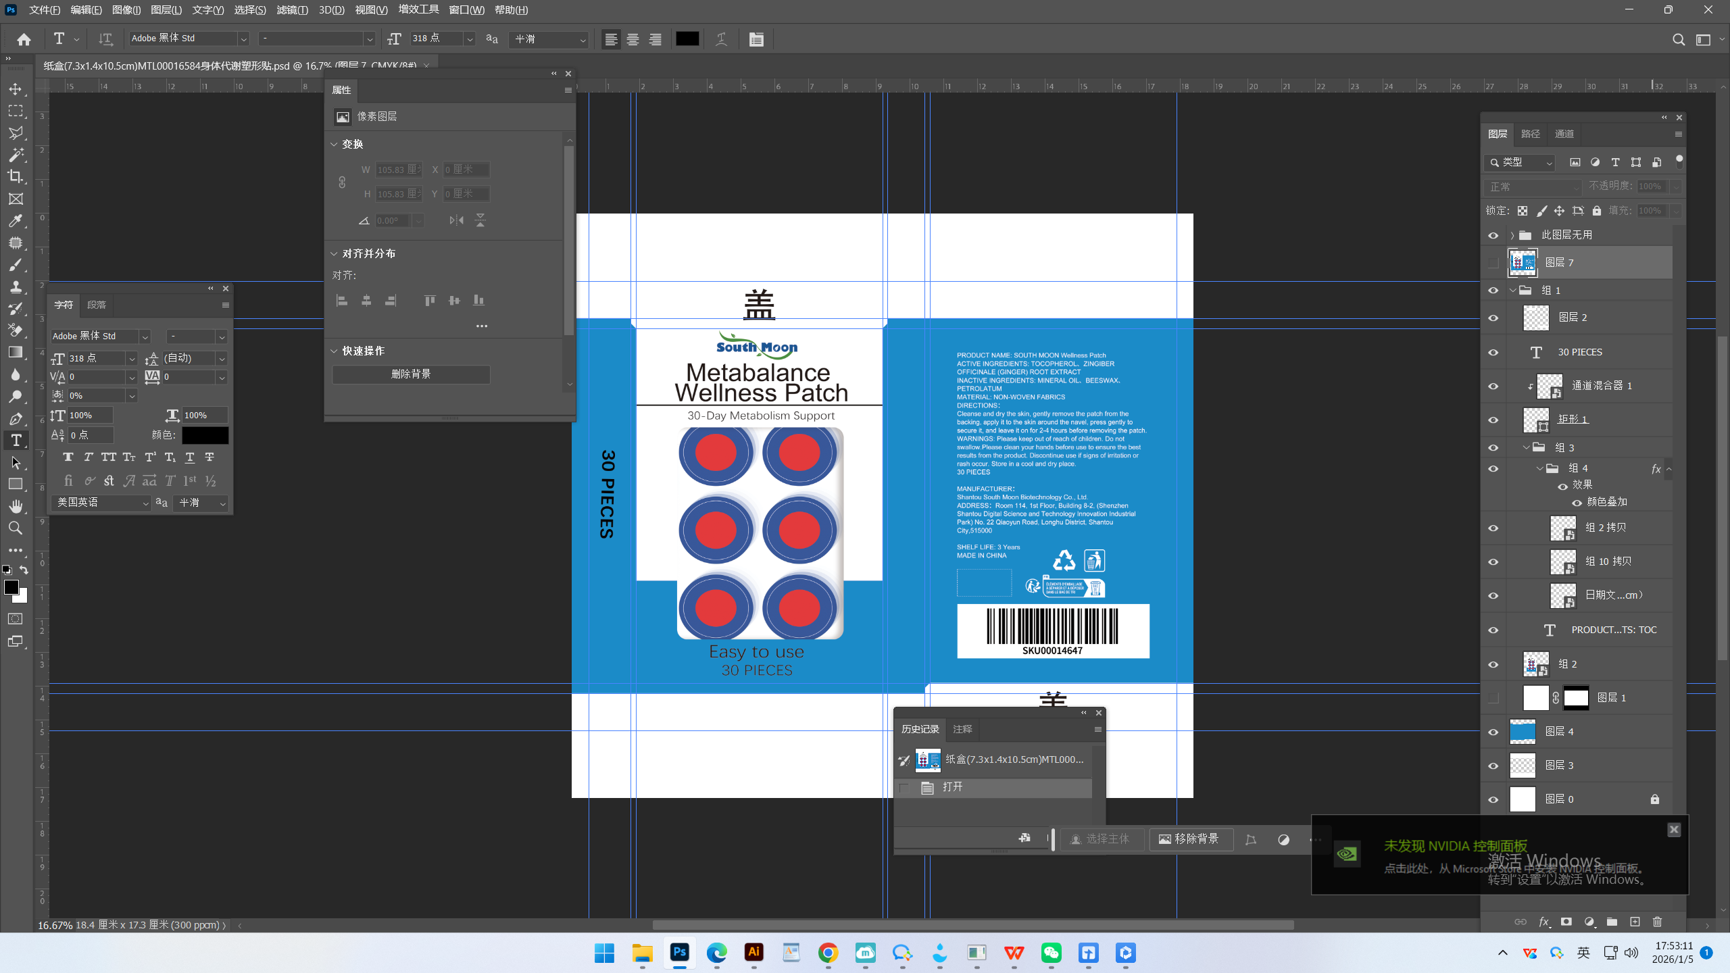This screenshot has width=1730, height=973.
Task: Select the Move tool
Action: tap(16, 89)
